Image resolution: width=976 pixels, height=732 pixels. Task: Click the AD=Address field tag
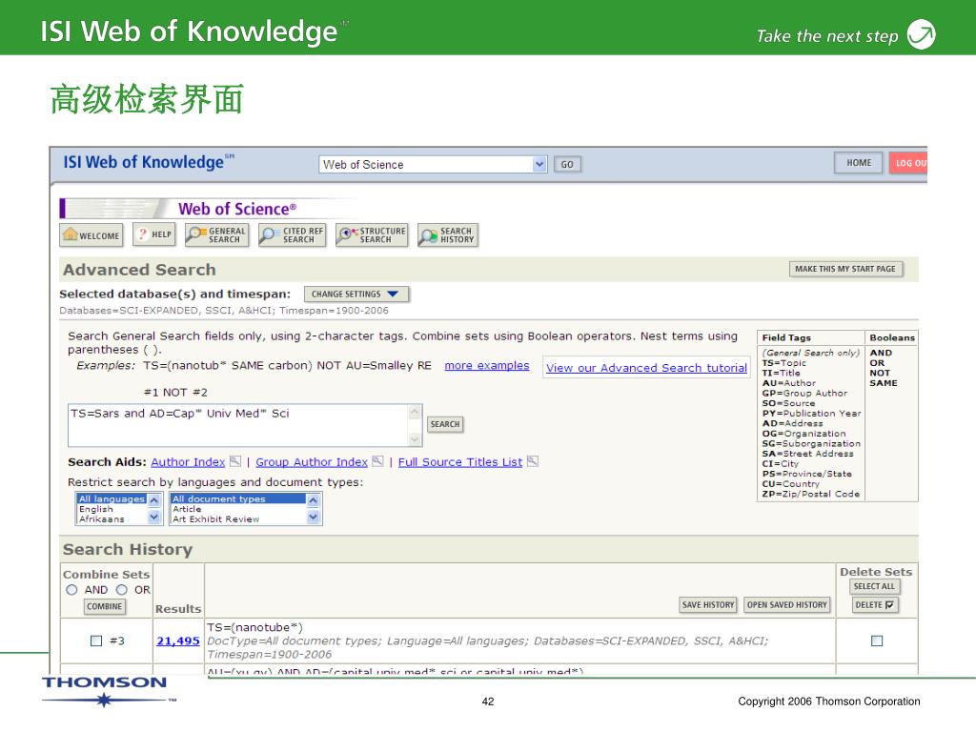coord(792,423)
